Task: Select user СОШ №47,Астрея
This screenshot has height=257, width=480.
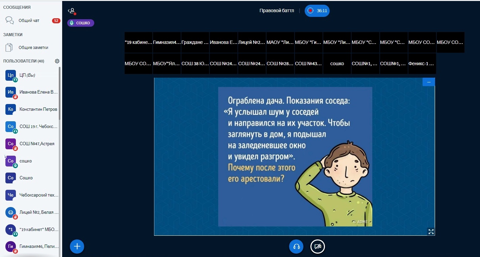Action: pos(31,144)
